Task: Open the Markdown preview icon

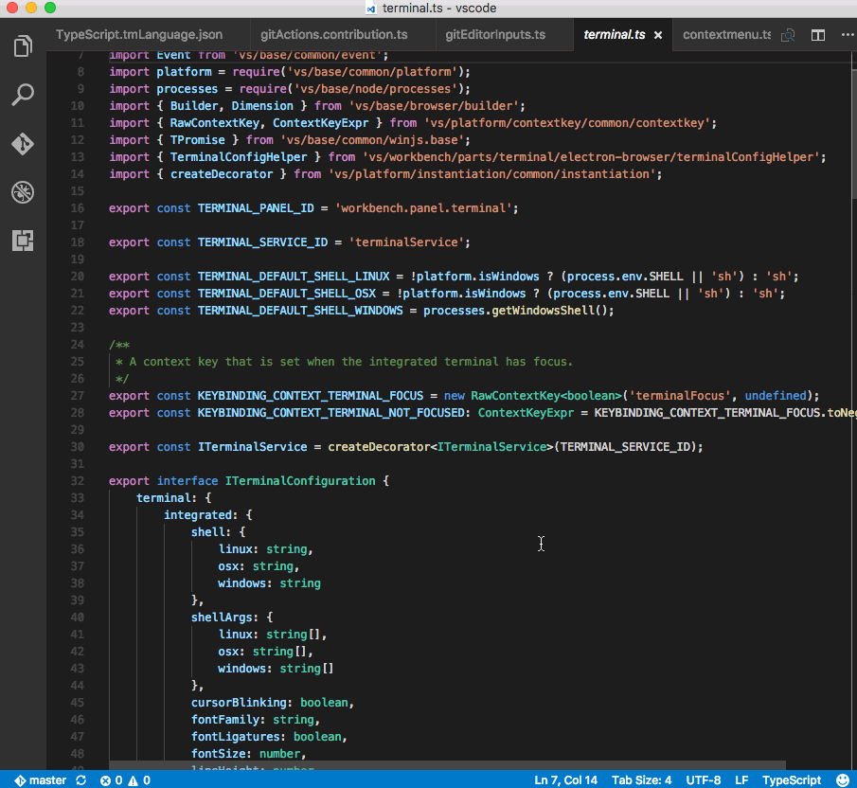Action: pos(787,33)
